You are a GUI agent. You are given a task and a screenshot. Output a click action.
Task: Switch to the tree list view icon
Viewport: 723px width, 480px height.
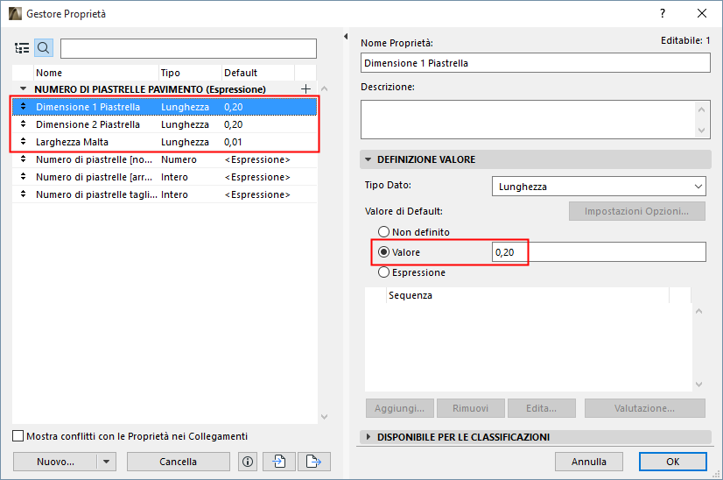(22, 48)
